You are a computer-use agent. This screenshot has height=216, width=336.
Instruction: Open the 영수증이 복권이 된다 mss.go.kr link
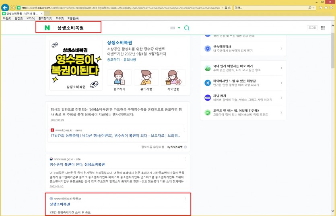pyautogui.click(x=77, y=165)
